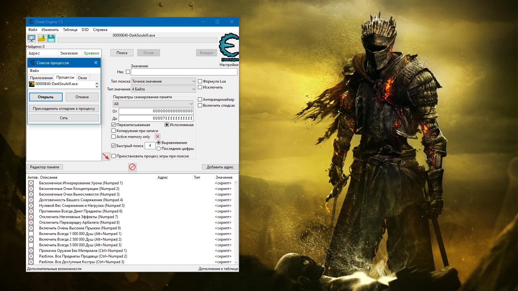518x291 pixels.
Task: Click the red cancel scan icon
Action: pyautogui.click(x=132, y=167)
